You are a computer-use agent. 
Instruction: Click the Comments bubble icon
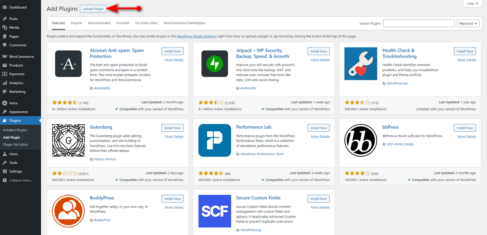pos(4,45)
